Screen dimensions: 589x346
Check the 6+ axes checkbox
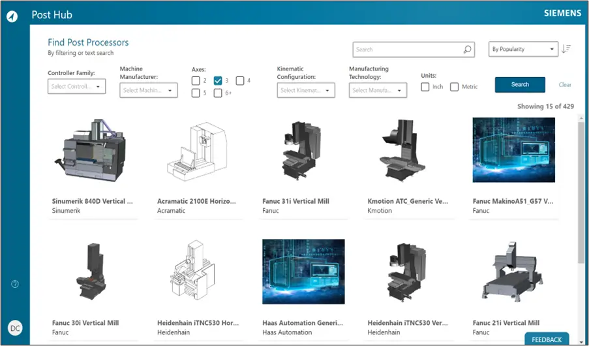pyautogui.click(x=218, y=93)
